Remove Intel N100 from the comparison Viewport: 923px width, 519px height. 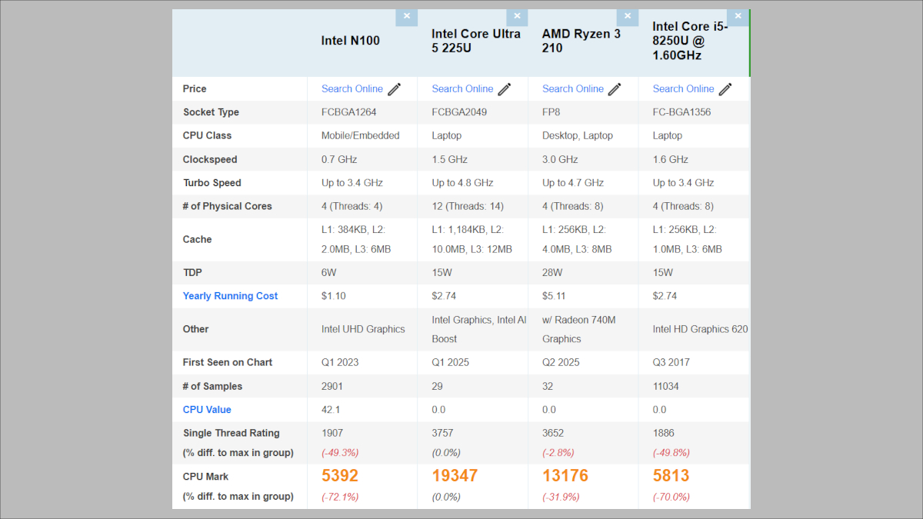pos(406,16)
